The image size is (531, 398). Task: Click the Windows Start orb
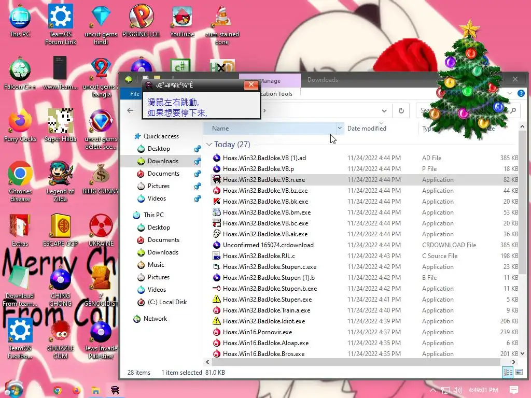tap(13, 389)
